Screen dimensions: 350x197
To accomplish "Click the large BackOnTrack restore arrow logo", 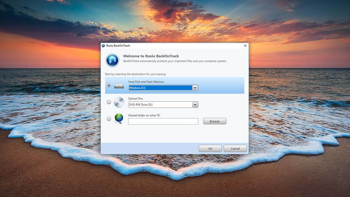I will (x=112, y=60).
